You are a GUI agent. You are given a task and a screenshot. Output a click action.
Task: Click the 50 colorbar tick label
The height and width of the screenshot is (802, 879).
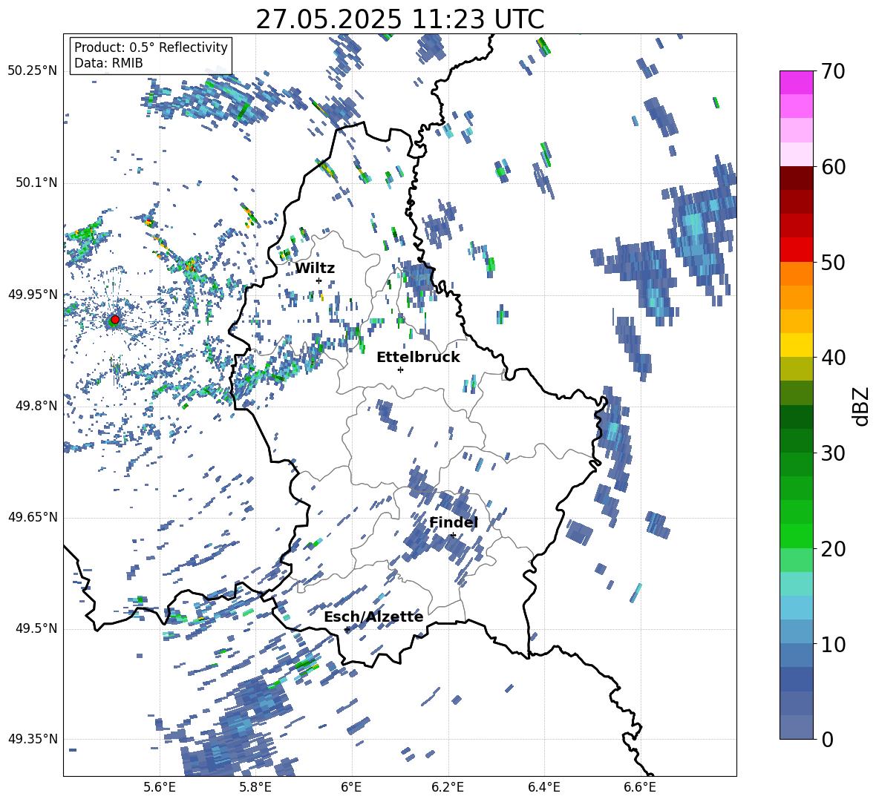(833, 262)
